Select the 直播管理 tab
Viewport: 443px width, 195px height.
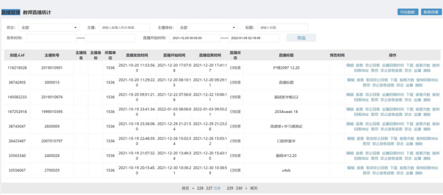pyautogui.click(x=10, y=12)
